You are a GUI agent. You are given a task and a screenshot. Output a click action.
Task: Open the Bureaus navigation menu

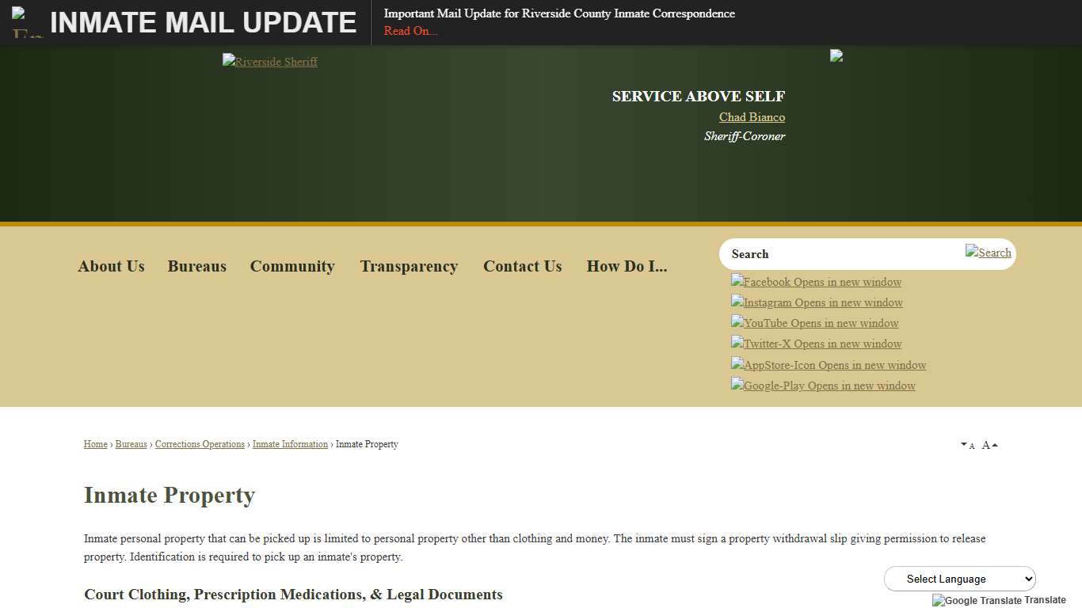[x=196, y=266]
